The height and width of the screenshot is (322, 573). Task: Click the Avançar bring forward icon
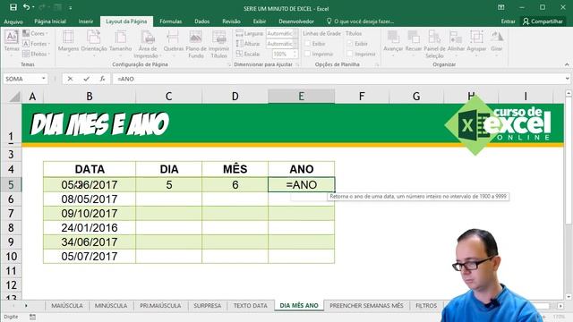click(393, 37)
